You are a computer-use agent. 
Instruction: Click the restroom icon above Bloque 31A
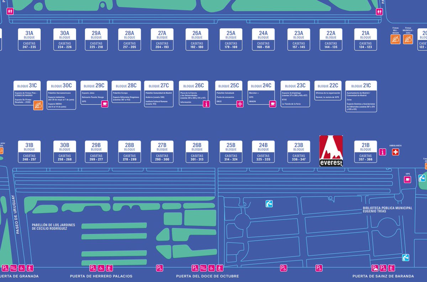click(x=10, y=11)
